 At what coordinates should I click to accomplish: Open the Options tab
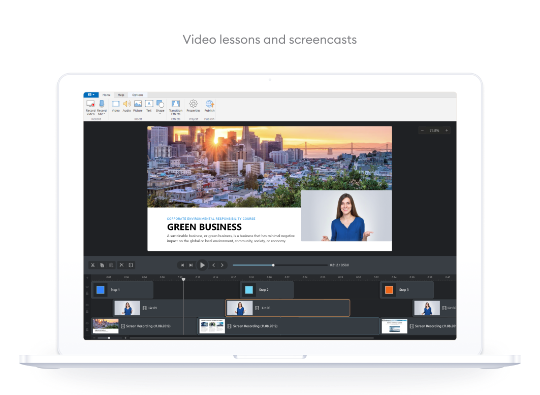tap(138, 95)
